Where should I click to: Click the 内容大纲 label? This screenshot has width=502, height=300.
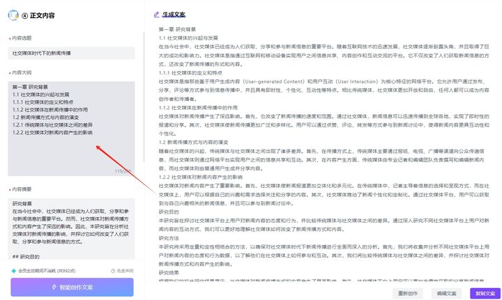click(22, 72)
